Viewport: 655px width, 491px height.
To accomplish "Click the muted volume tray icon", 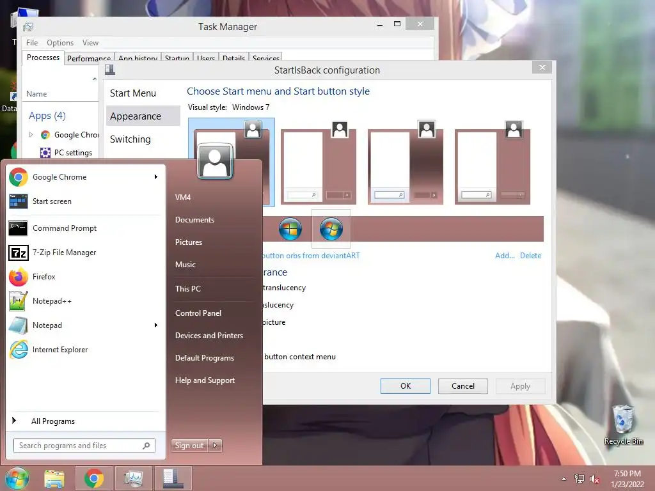I will [594, 479].
